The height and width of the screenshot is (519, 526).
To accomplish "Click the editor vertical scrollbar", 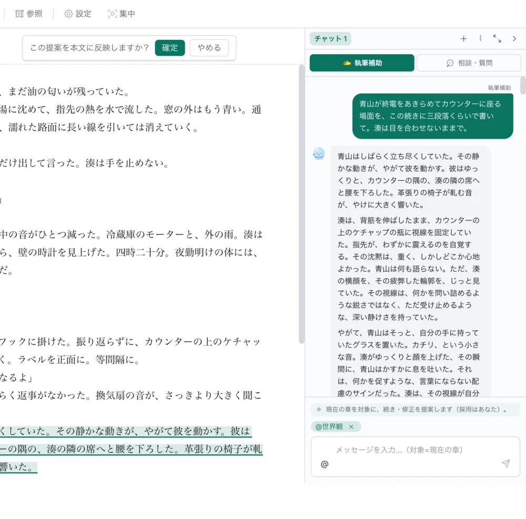I will [301, 204].
